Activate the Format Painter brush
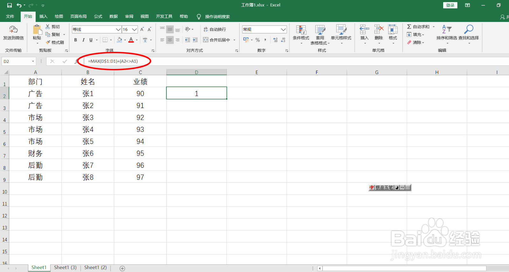The width and height of the screenshot is (509, 272). (x=55, y=42)
